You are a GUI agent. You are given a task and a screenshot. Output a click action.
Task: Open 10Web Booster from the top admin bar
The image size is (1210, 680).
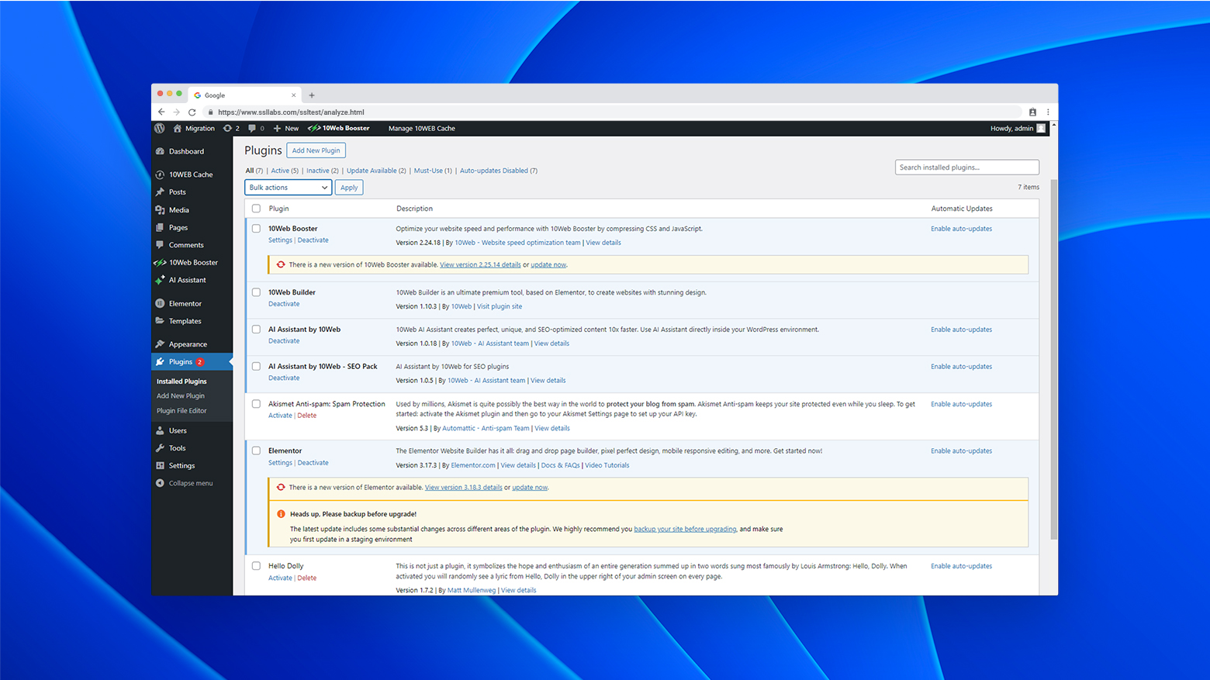(339, 128)
